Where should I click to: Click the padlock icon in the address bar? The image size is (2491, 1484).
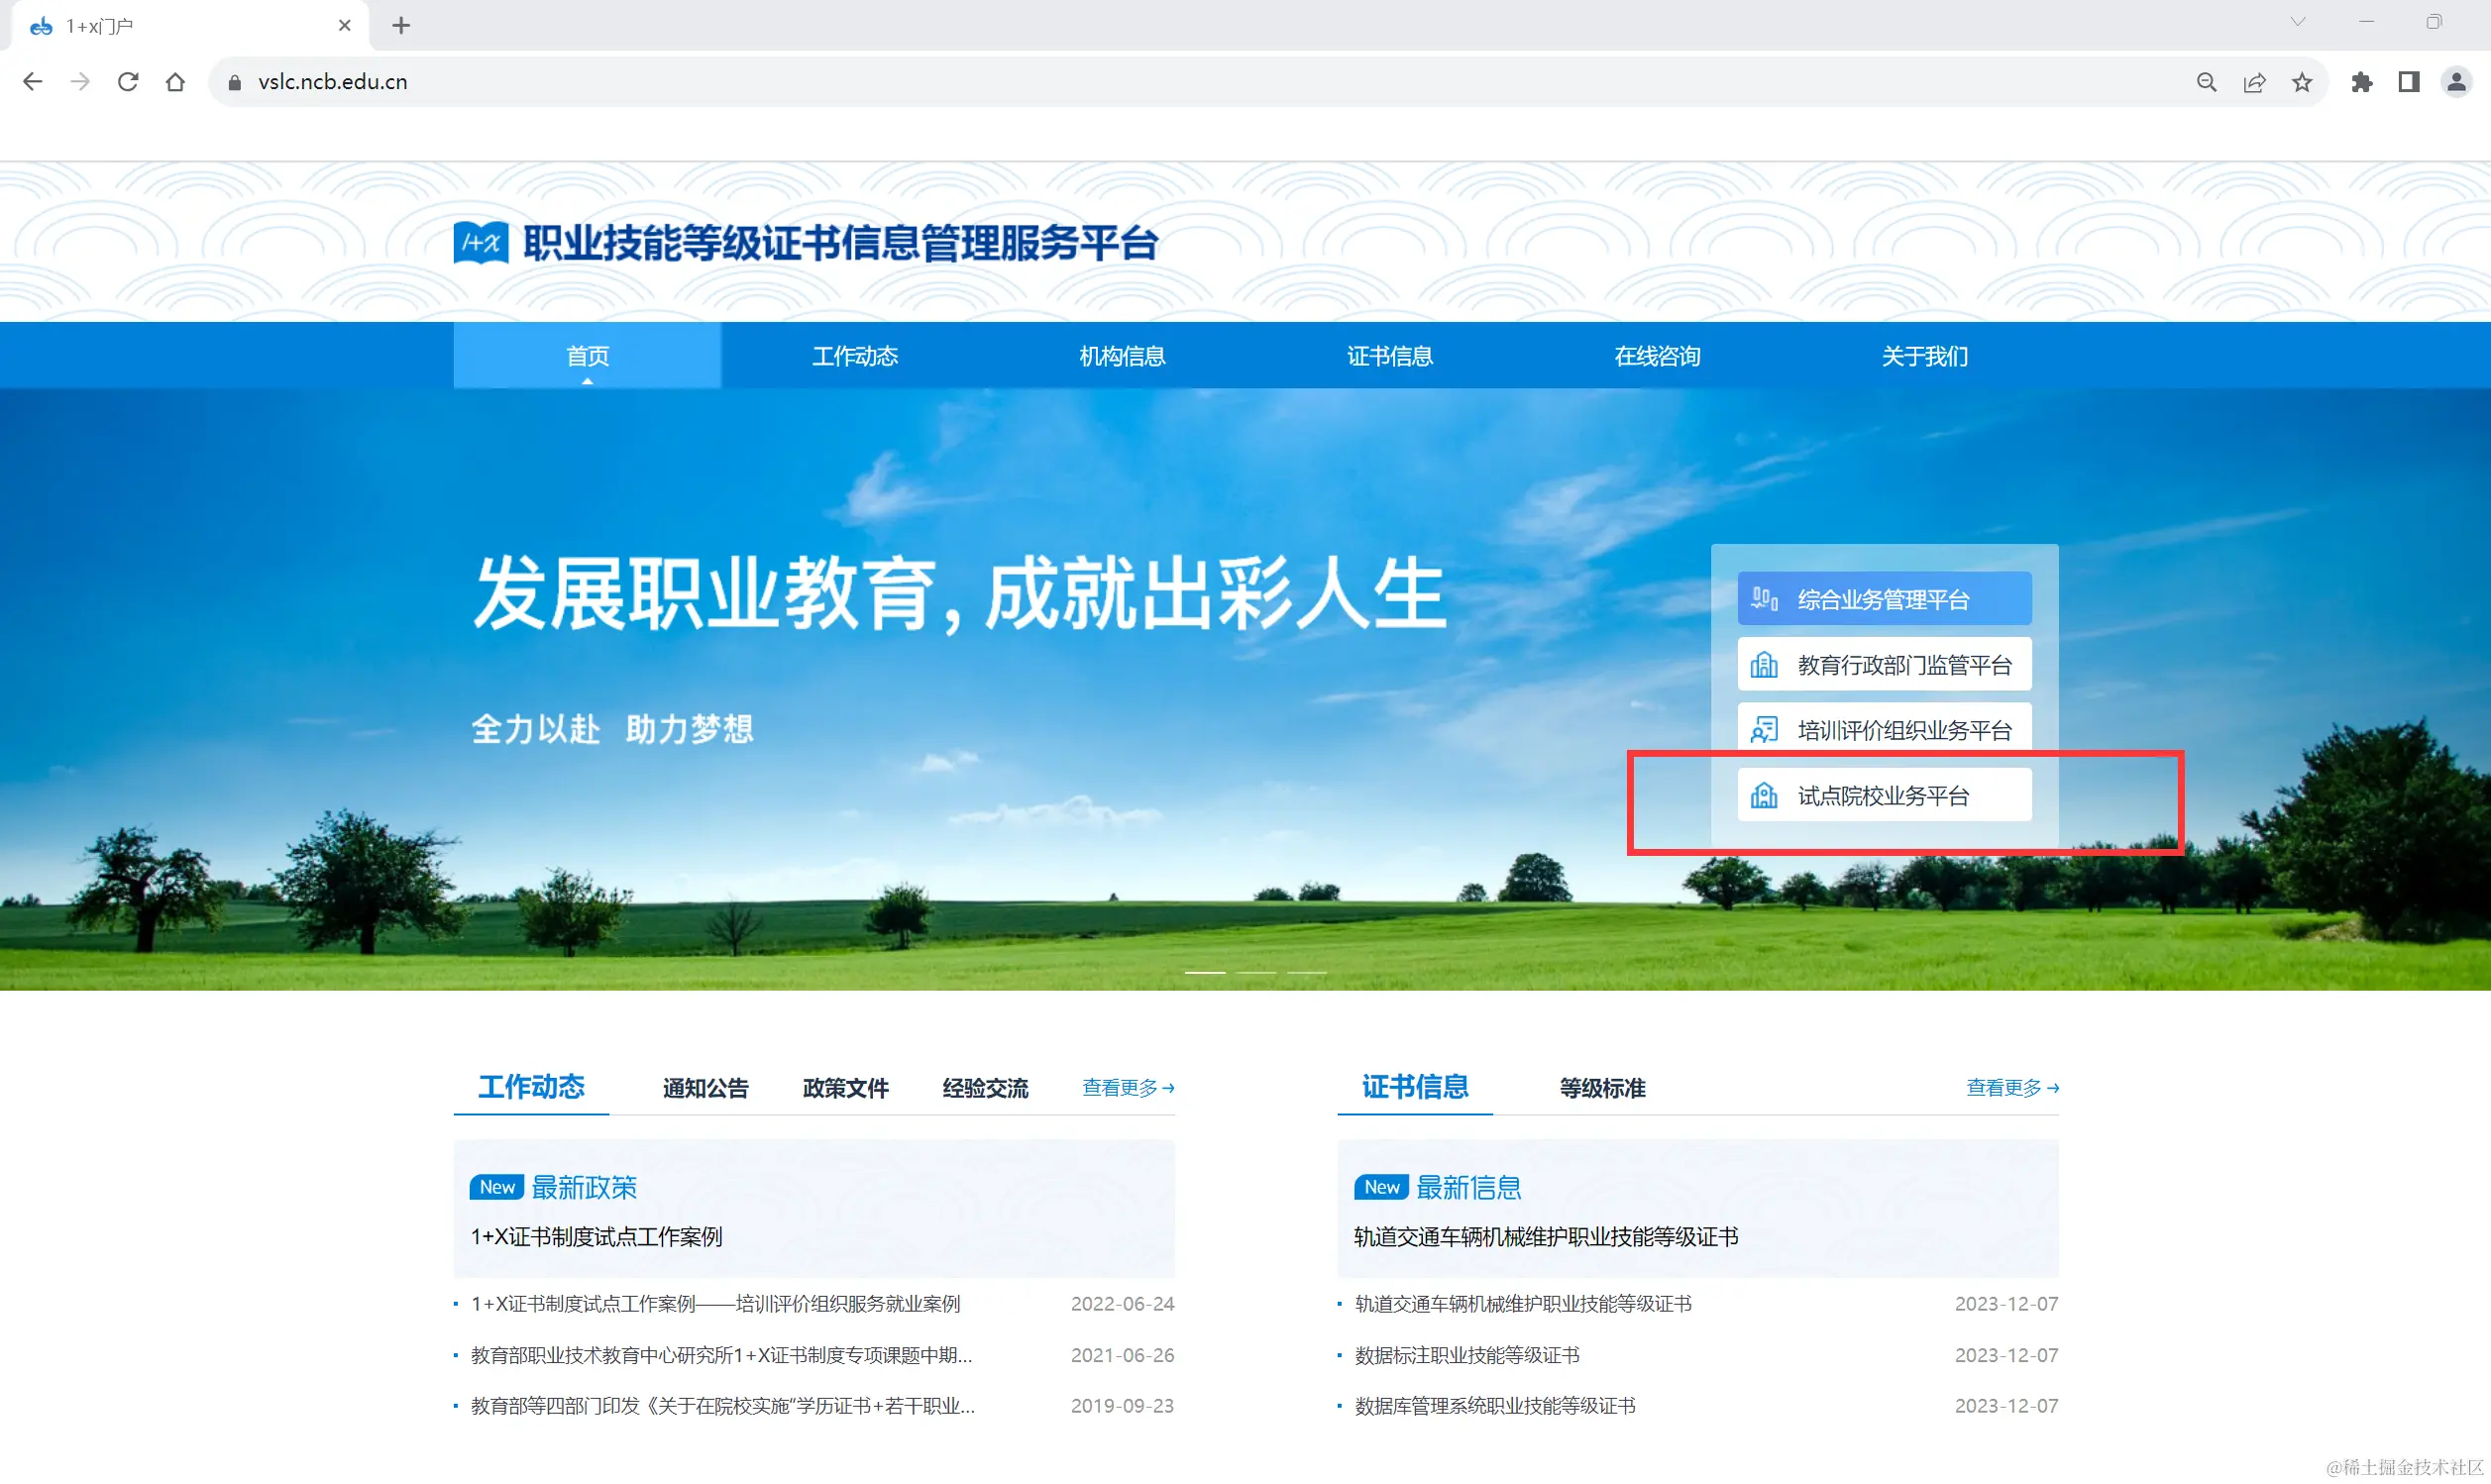point(233,81)
